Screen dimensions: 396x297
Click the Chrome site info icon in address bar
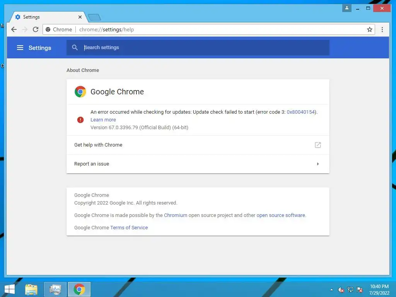tap(48, 29)
